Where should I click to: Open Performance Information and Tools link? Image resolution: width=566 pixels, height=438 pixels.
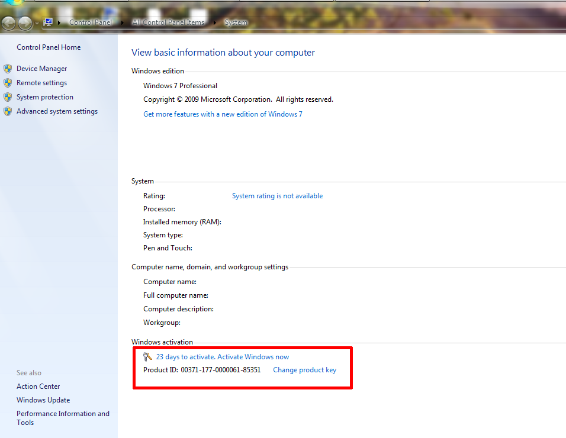click(63, 418)
